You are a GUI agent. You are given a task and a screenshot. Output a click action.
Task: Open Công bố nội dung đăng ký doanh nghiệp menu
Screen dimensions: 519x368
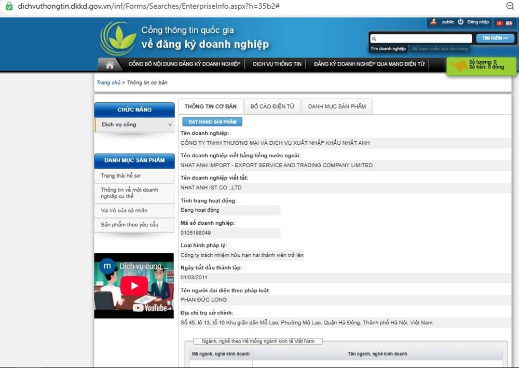tap(184, 64)
